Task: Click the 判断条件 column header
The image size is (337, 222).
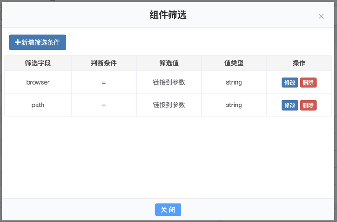Action: (x=104, y=63)
